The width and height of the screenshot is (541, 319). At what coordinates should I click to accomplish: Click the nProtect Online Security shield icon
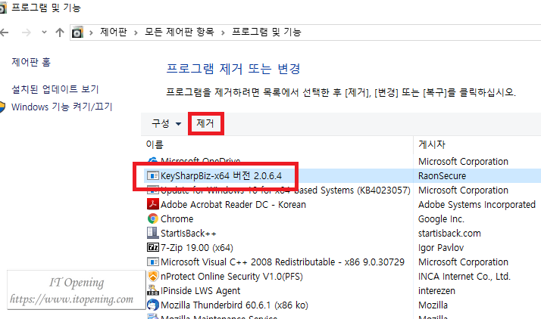click(x=153, y=276)
